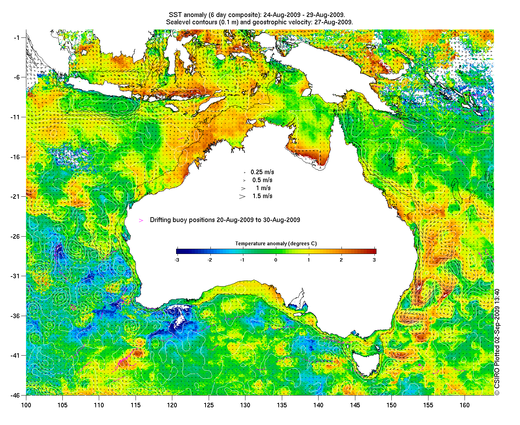
Task: Click longitude axis label '140'
Action: click(x=319, y=405)
